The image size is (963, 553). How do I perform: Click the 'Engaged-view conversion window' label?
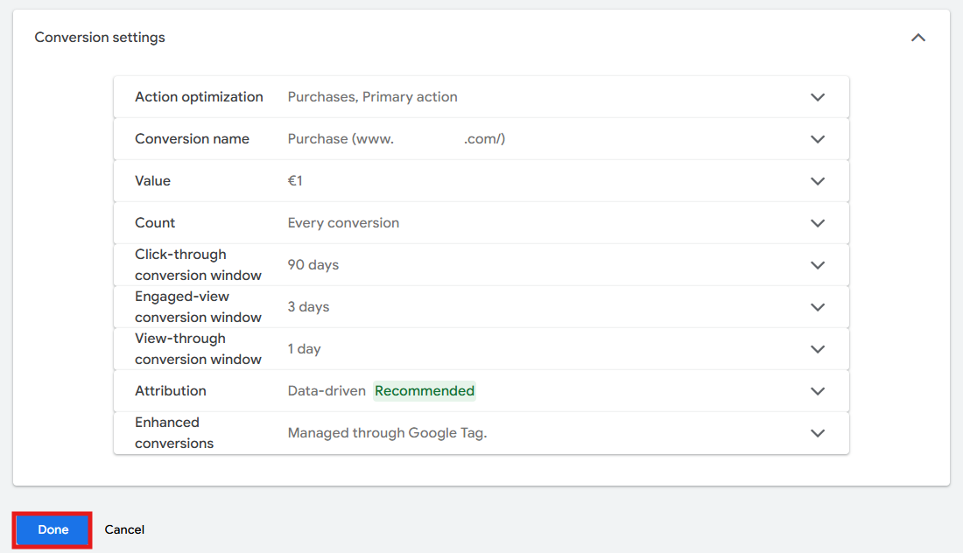click(x=198, y=307)
